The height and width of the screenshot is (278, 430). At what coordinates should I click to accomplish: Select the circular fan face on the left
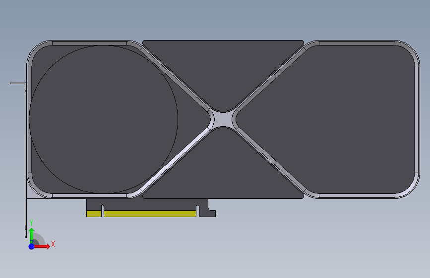click(103, 119)
